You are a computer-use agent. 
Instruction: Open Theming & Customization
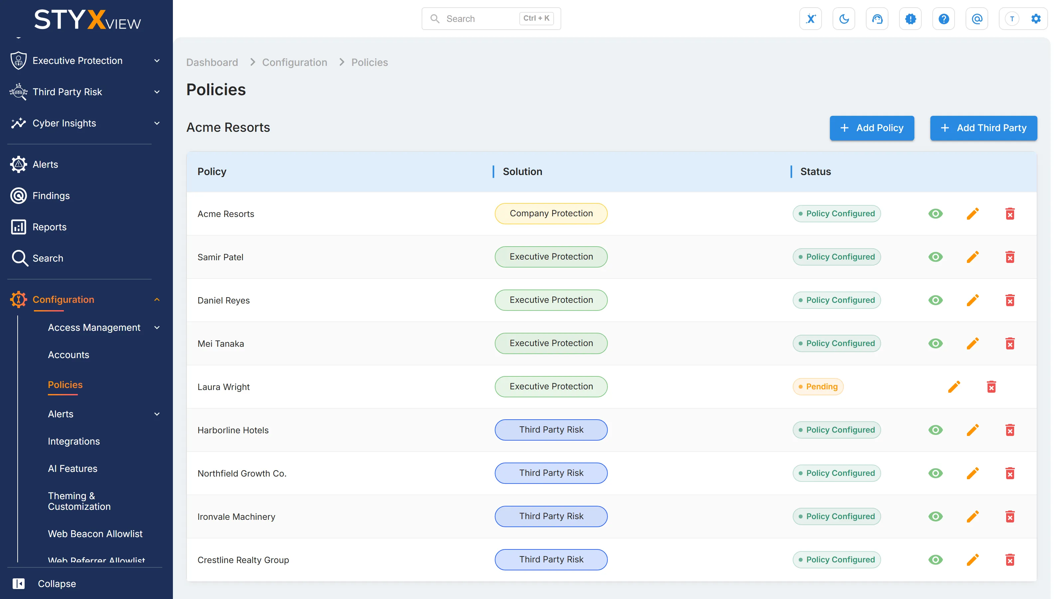(x=79, y=501)
